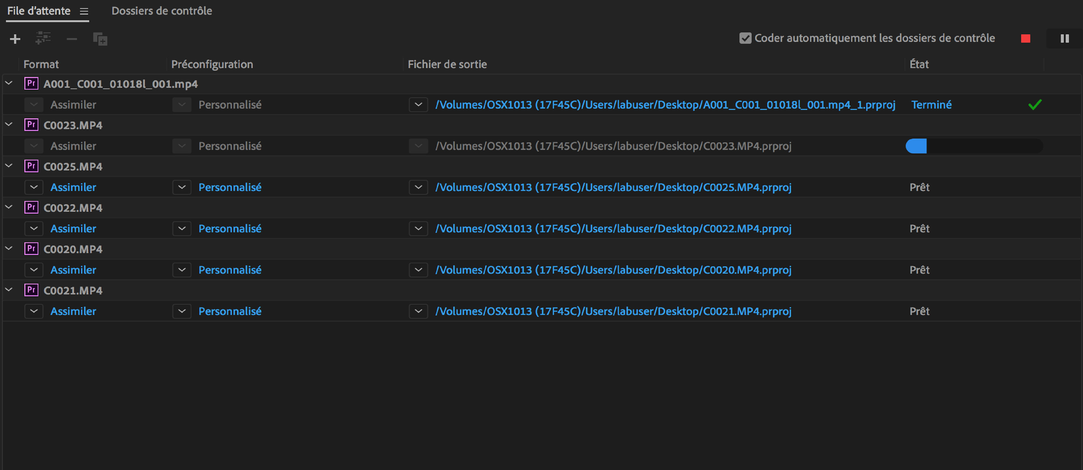
Task: Collapse the A001_C001_01018l_001.mp4 item
Action: [x=9, y=83]
